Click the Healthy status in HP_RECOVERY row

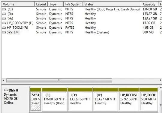click(x=90, y=23)
